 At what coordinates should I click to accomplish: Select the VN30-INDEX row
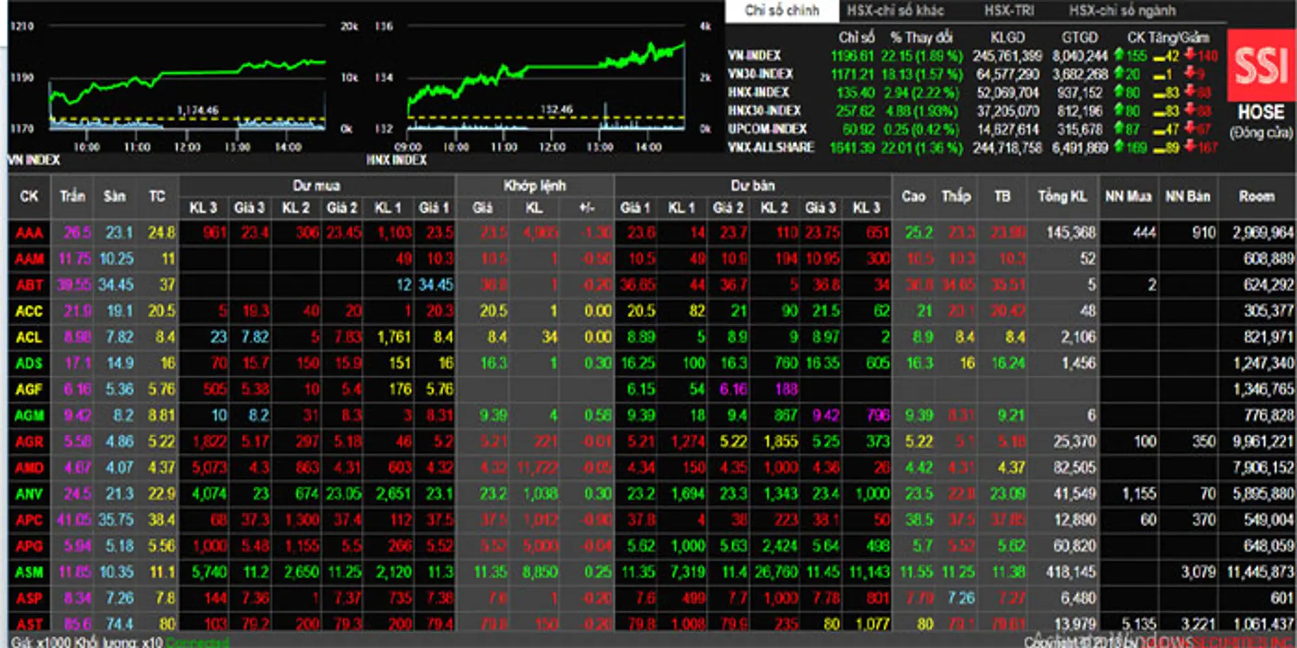click(x=973, y=74)
